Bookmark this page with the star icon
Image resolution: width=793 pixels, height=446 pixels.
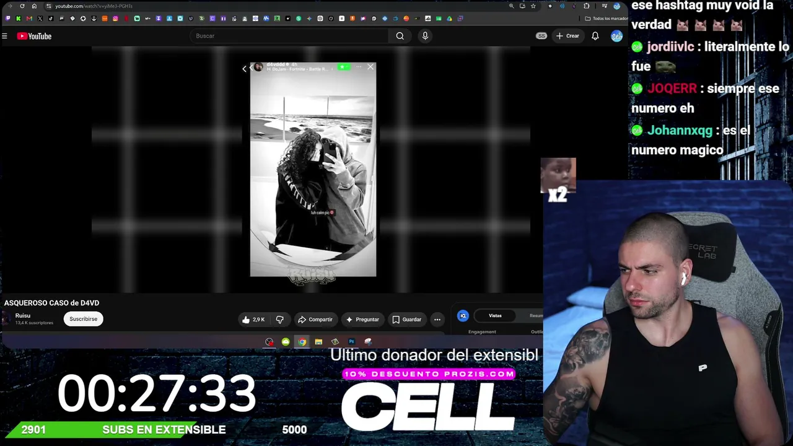pos(533,6)
